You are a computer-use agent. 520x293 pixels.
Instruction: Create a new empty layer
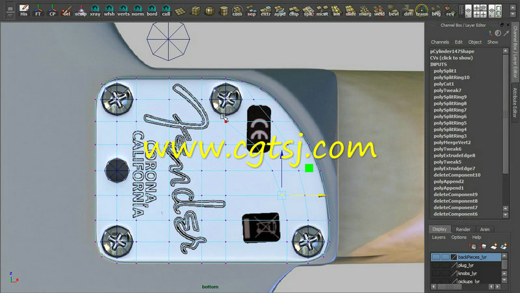[494, 247]
